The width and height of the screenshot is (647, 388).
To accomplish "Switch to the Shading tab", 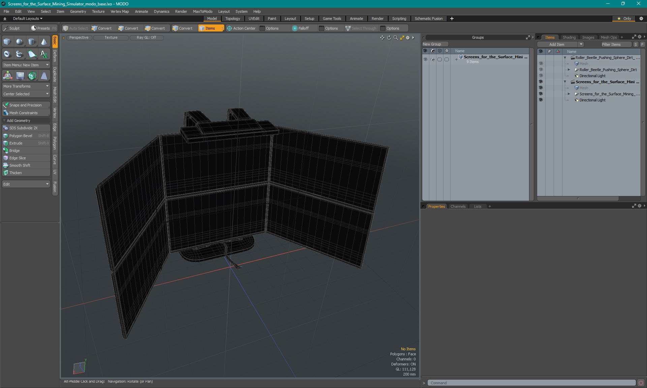I will pyautogui.click(x=569, y=37).
